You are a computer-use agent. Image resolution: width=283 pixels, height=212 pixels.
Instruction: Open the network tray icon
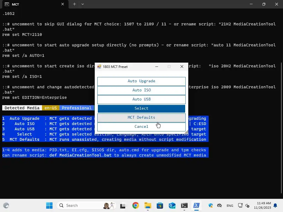[x=240, y=205]
